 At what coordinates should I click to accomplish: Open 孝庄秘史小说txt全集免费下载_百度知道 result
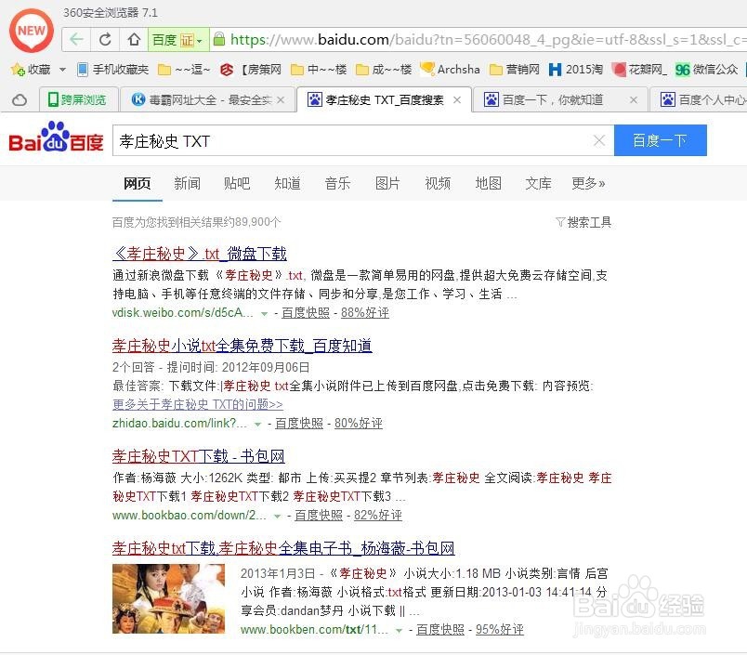pos(242,346)
